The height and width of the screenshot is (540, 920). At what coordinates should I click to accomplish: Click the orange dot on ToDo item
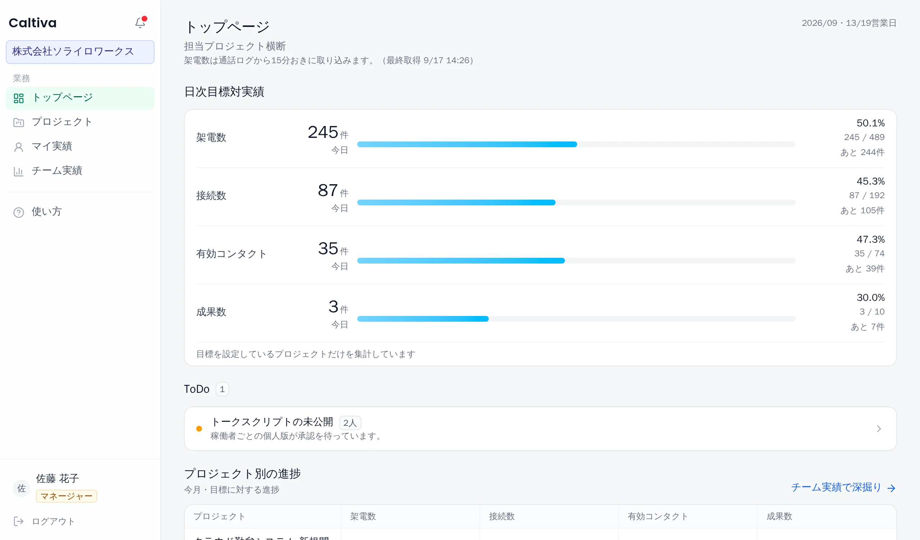(199, 429)
